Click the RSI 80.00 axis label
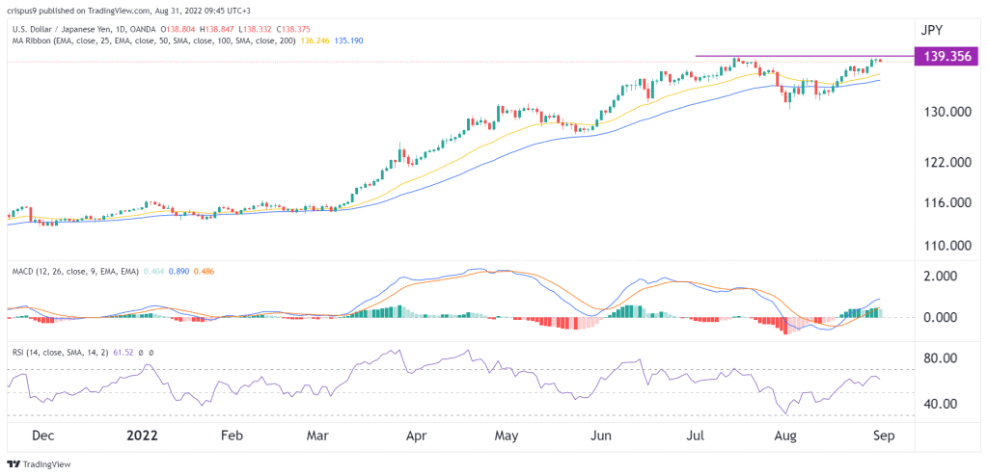The width and height of the screenshot is (988, 476). [x=942, y=358]
